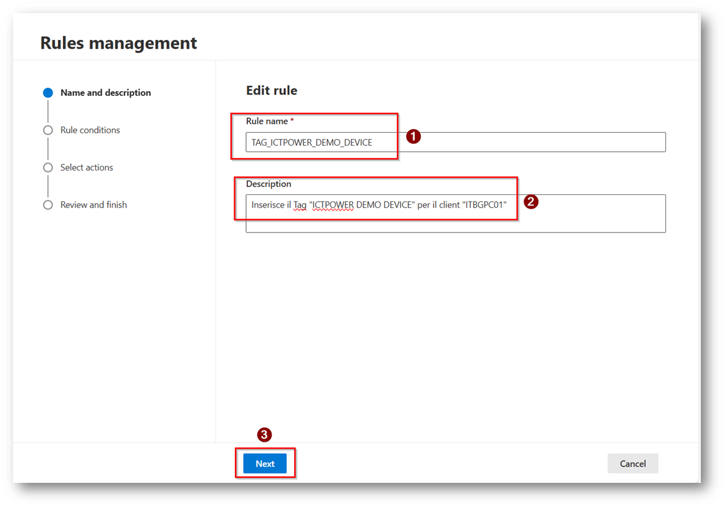727x509 pixels.
Task: Click the Rules management heading
Action: pyautogui.click(x=118, y=43)
